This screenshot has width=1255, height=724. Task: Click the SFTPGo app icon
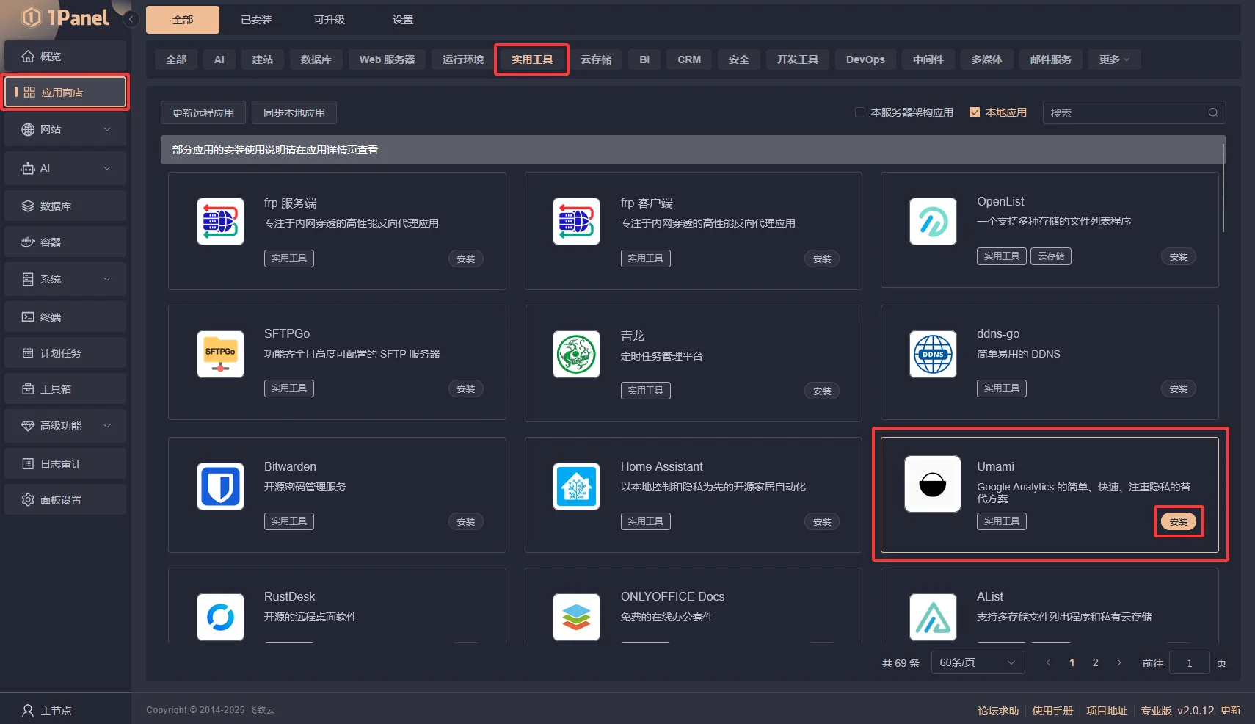[220, 354]
